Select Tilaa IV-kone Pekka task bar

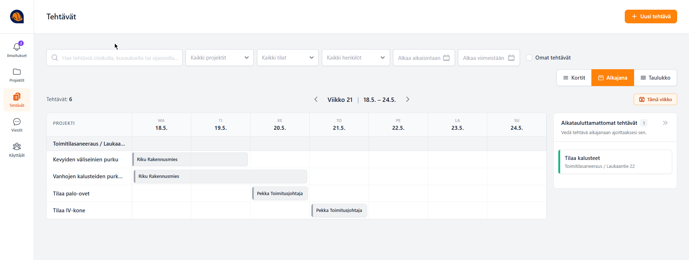pos(339,211)
